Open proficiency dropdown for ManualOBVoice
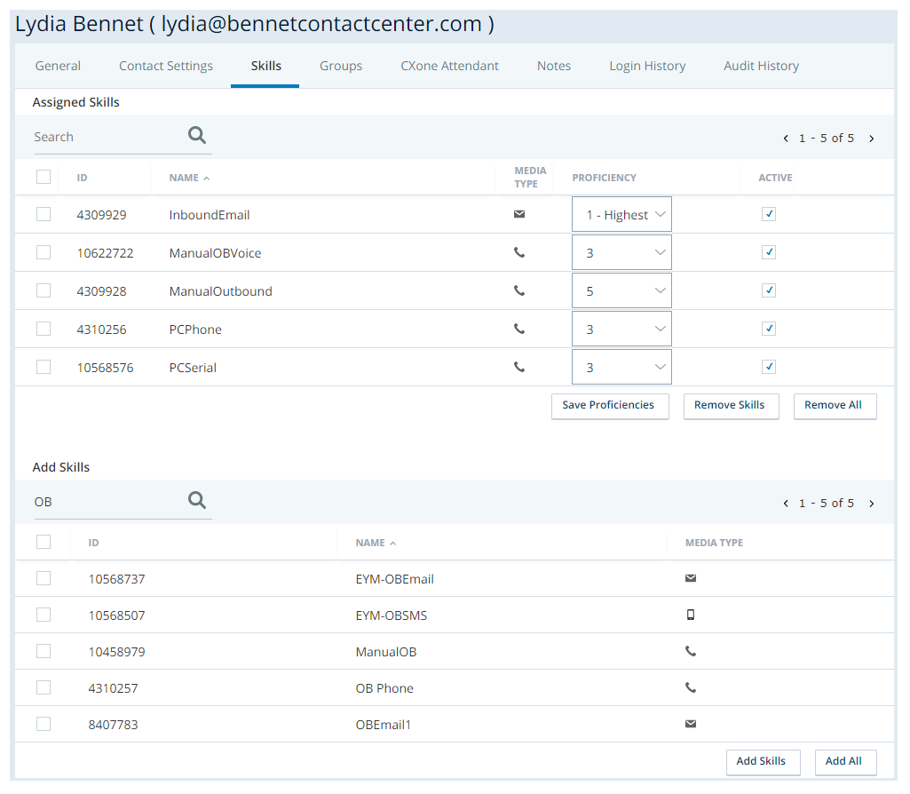This screenshot has height=794, width=910. click(x=621, y=252)
